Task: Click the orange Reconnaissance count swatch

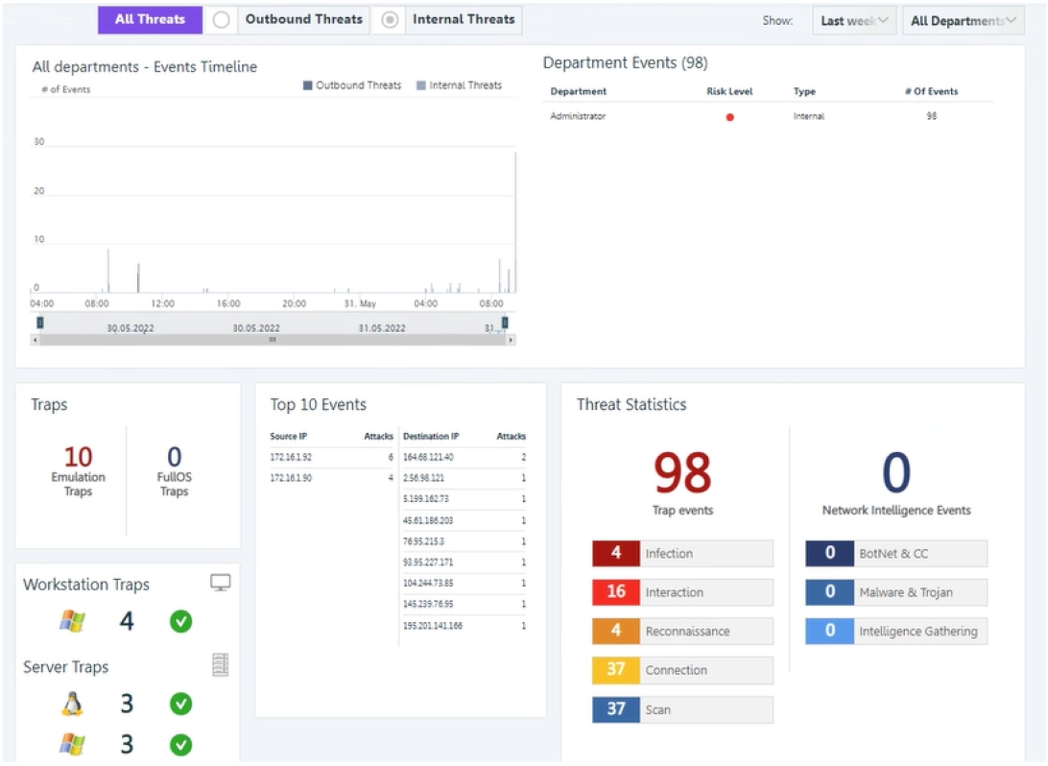Action: pyautogui.click(x=616, y=632)
